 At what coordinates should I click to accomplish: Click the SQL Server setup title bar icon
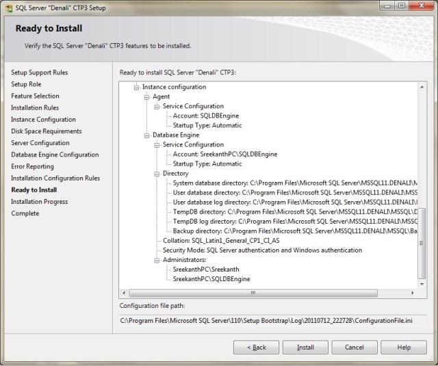pyautogui.click(x=8, y=6)
